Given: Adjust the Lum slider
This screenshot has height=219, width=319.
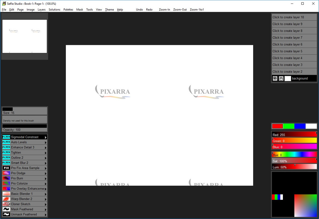Looking at the screenshot, I should [294, 167].
